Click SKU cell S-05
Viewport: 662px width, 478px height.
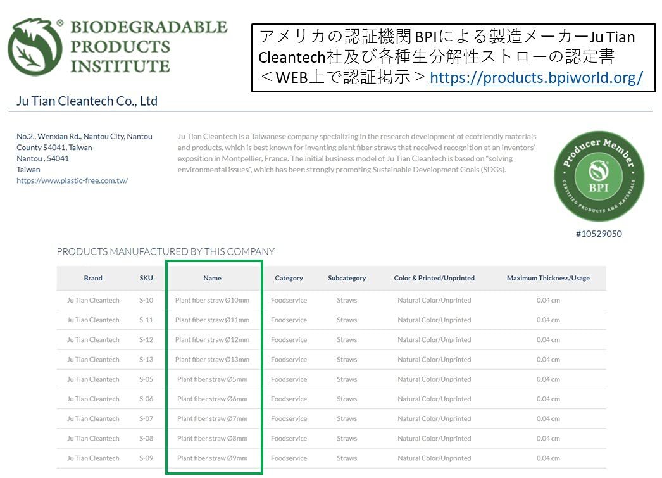coord(146,379)
